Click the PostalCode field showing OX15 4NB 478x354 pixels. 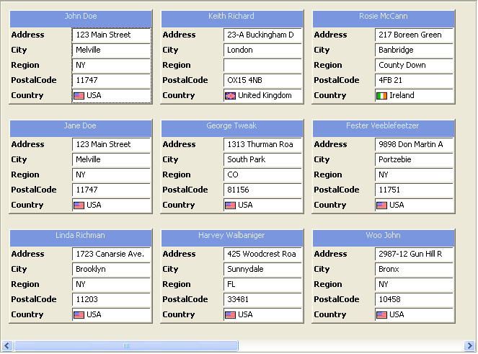tap(262, 81)
